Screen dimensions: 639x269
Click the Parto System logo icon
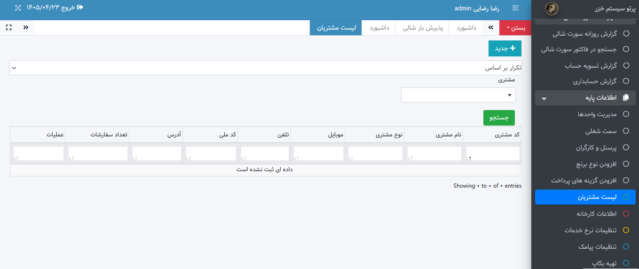(x=552, y=9)
